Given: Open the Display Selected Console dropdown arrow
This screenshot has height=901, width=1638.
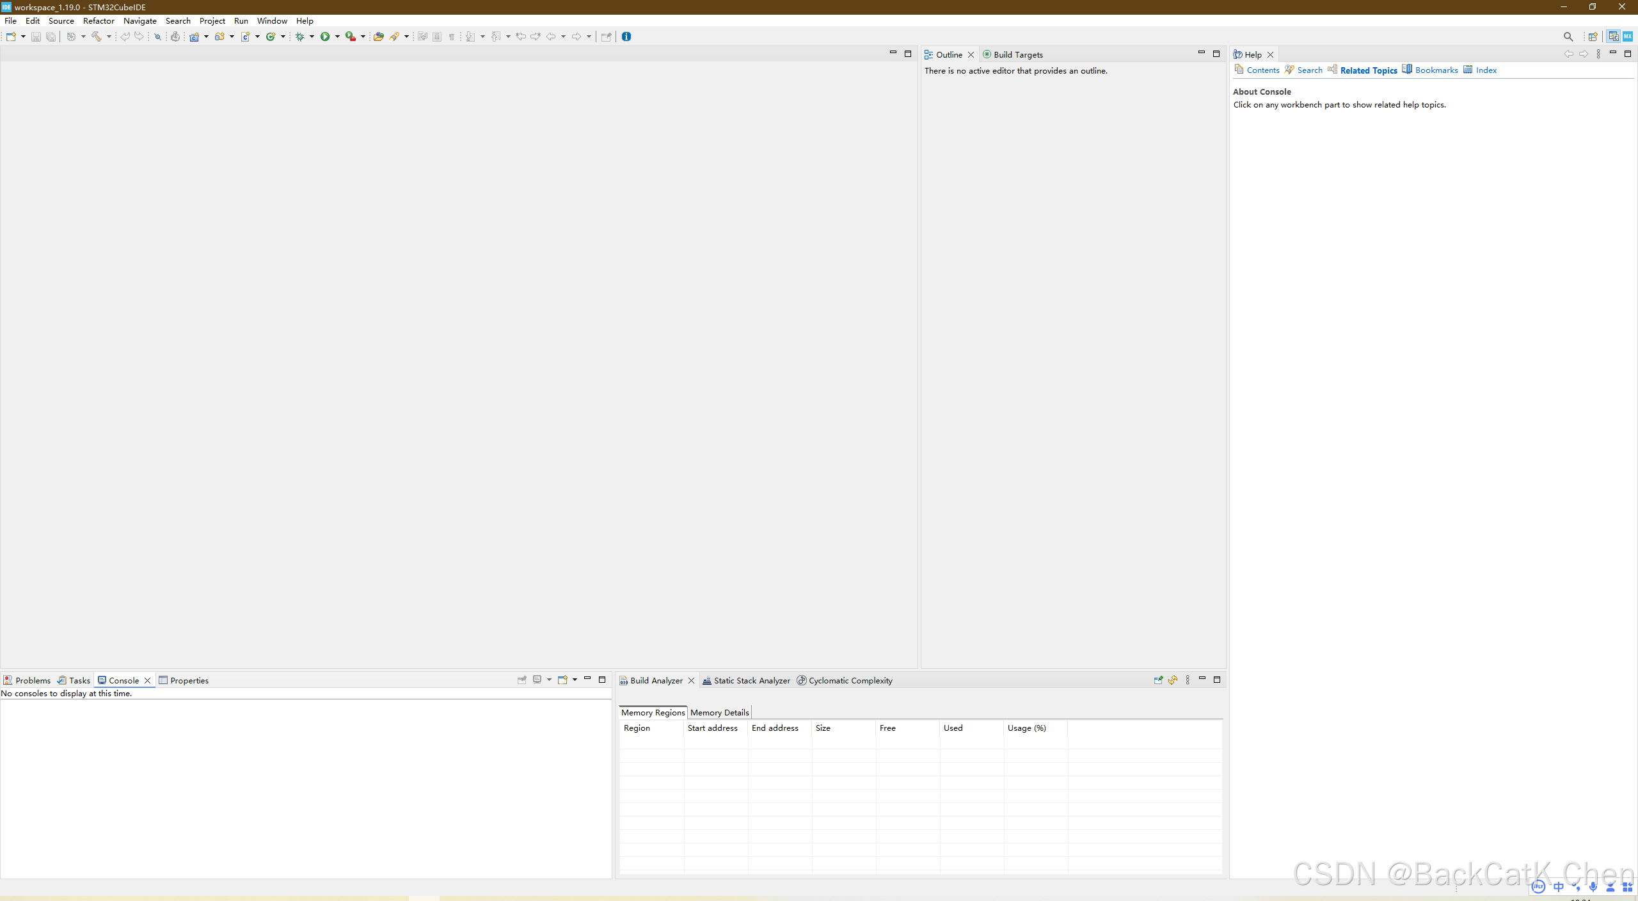Looking at the screenshot, I should coord(549,680).
